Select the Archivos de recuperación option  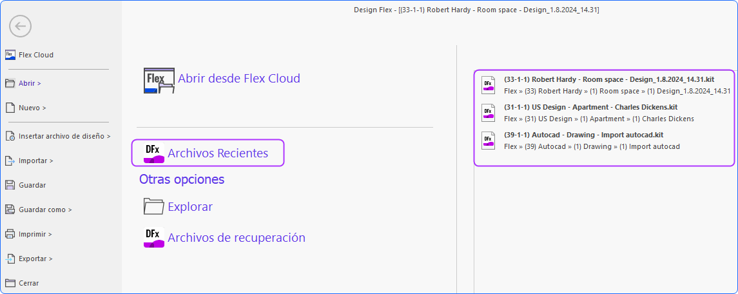(x=237, y=237)
